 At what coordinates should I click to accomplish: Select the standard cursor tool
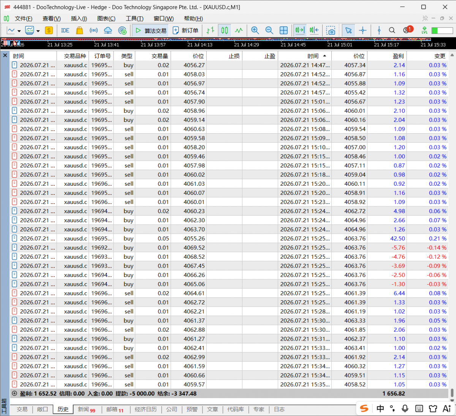point(348,30)
